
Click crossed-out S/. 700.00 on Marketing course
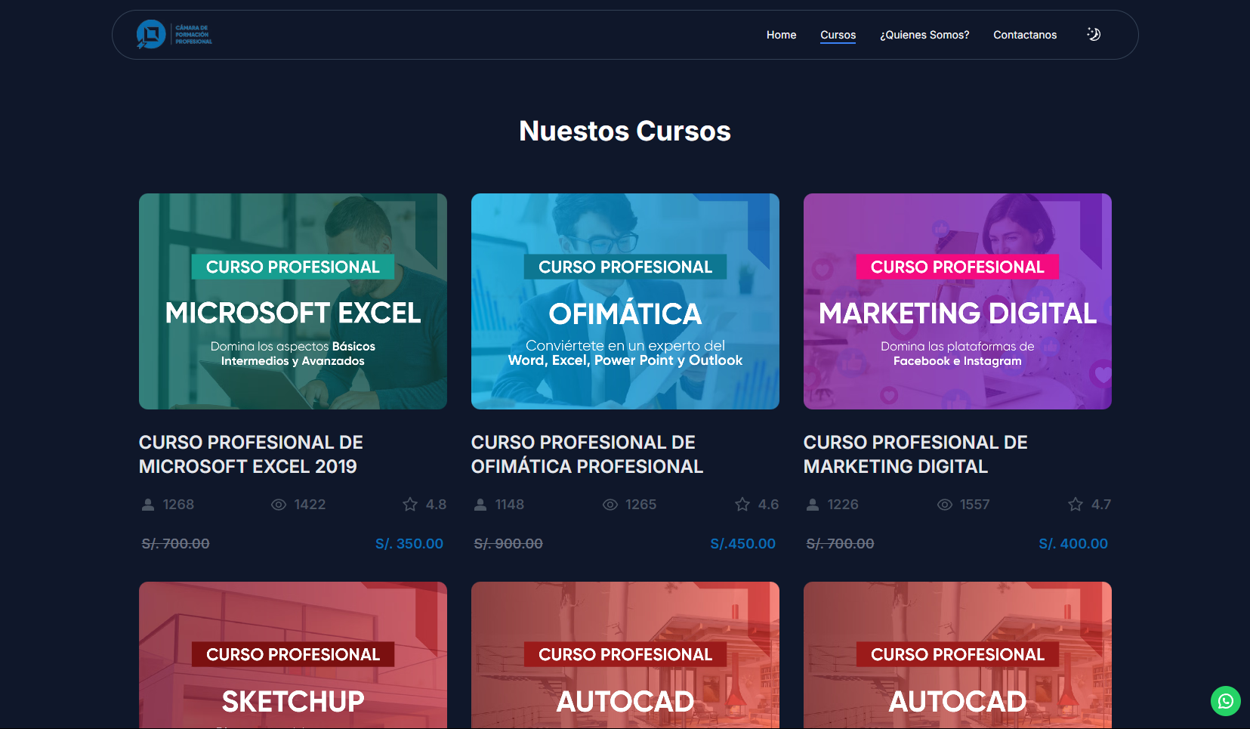coord(841,544)
